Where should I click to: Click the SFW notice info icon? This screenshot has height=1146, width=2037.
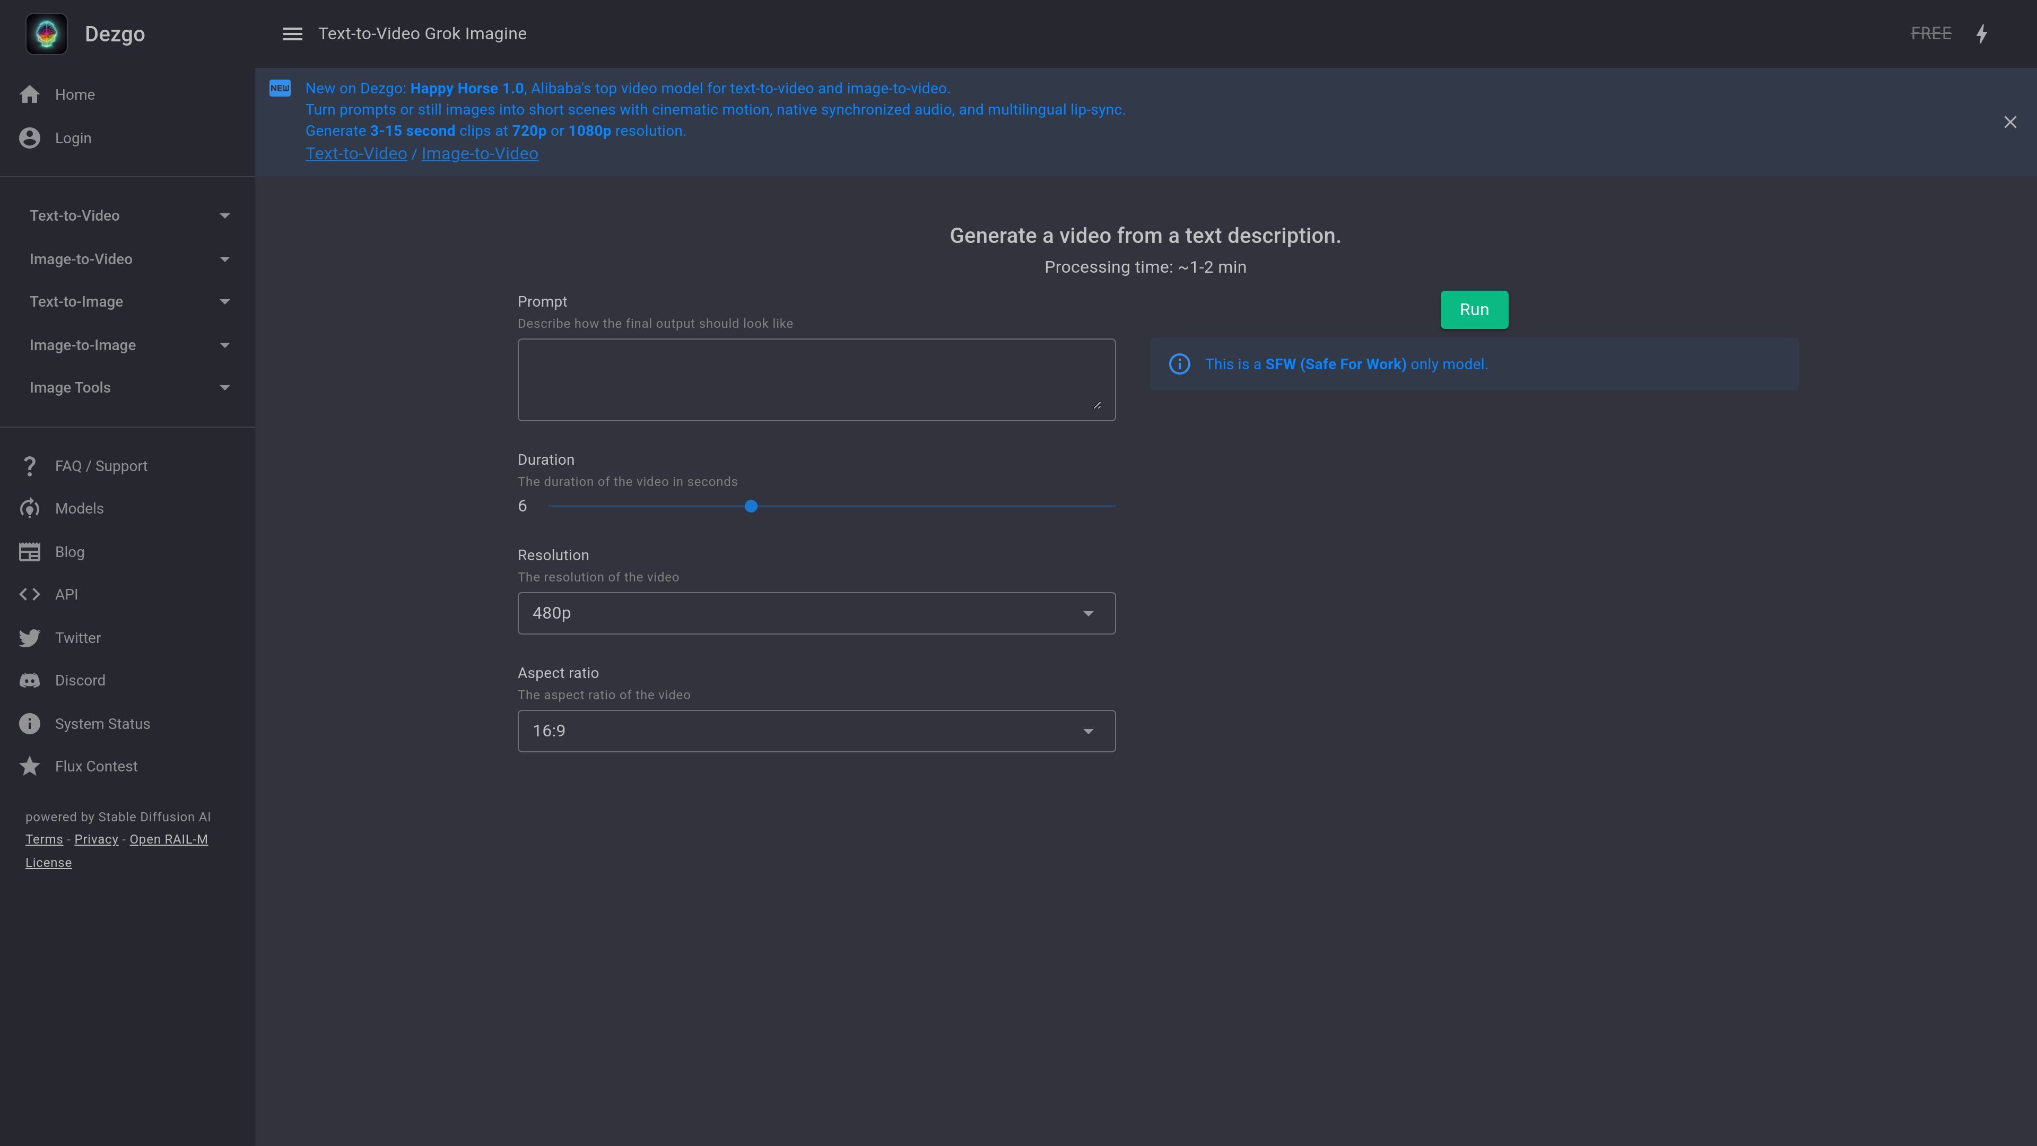1179,364
